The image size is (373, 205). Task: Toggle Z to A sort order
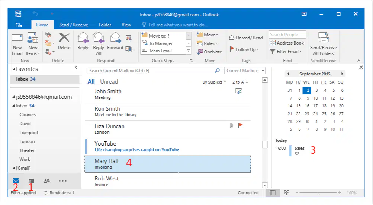(240, 82)
